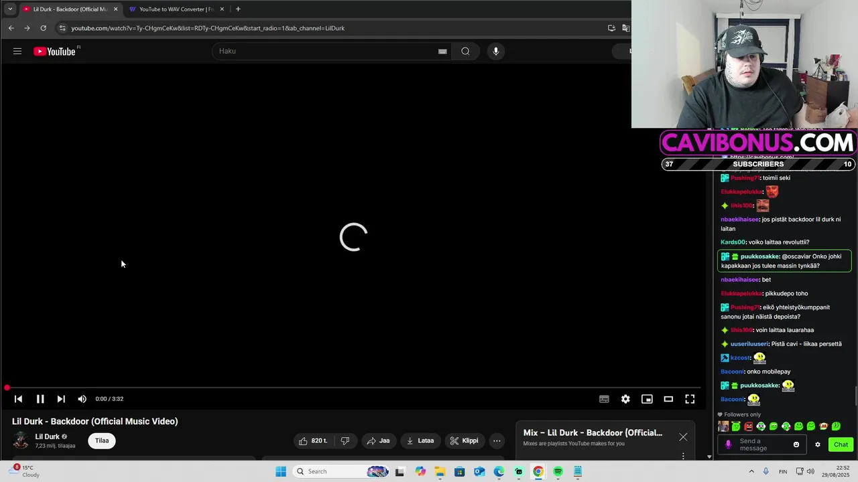Viewport: 858px width, 482px height.
Task: Open the weather widget 15°C Cloudy
Action: point(23,471)
